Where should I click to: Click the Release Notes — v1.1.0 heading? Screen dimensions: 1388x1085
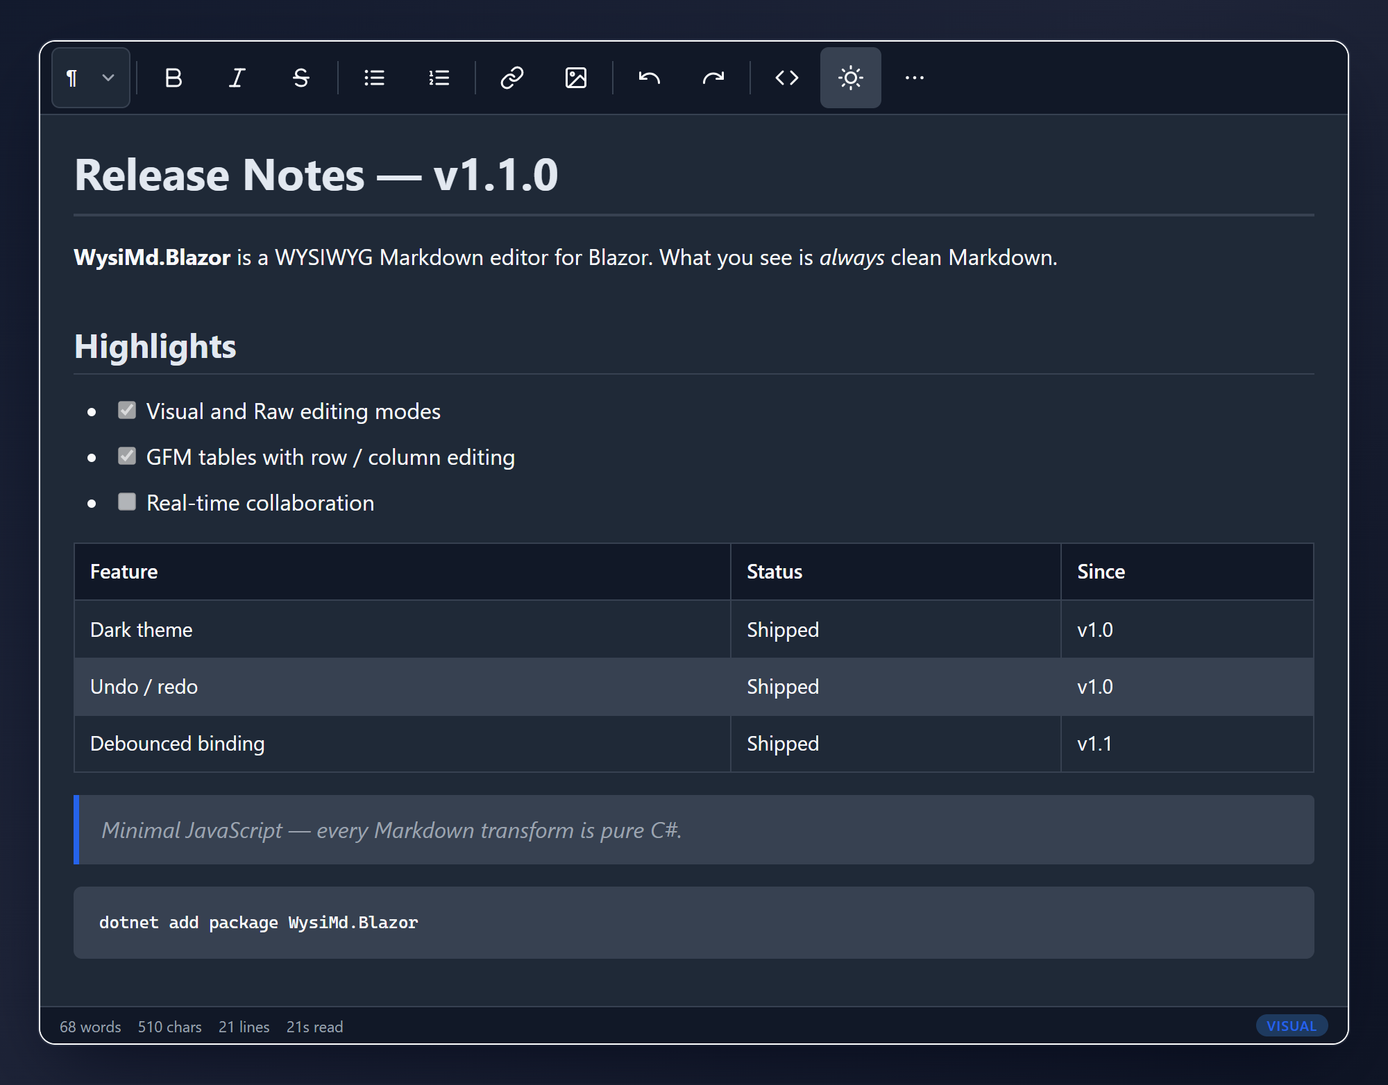pos(316,175)
